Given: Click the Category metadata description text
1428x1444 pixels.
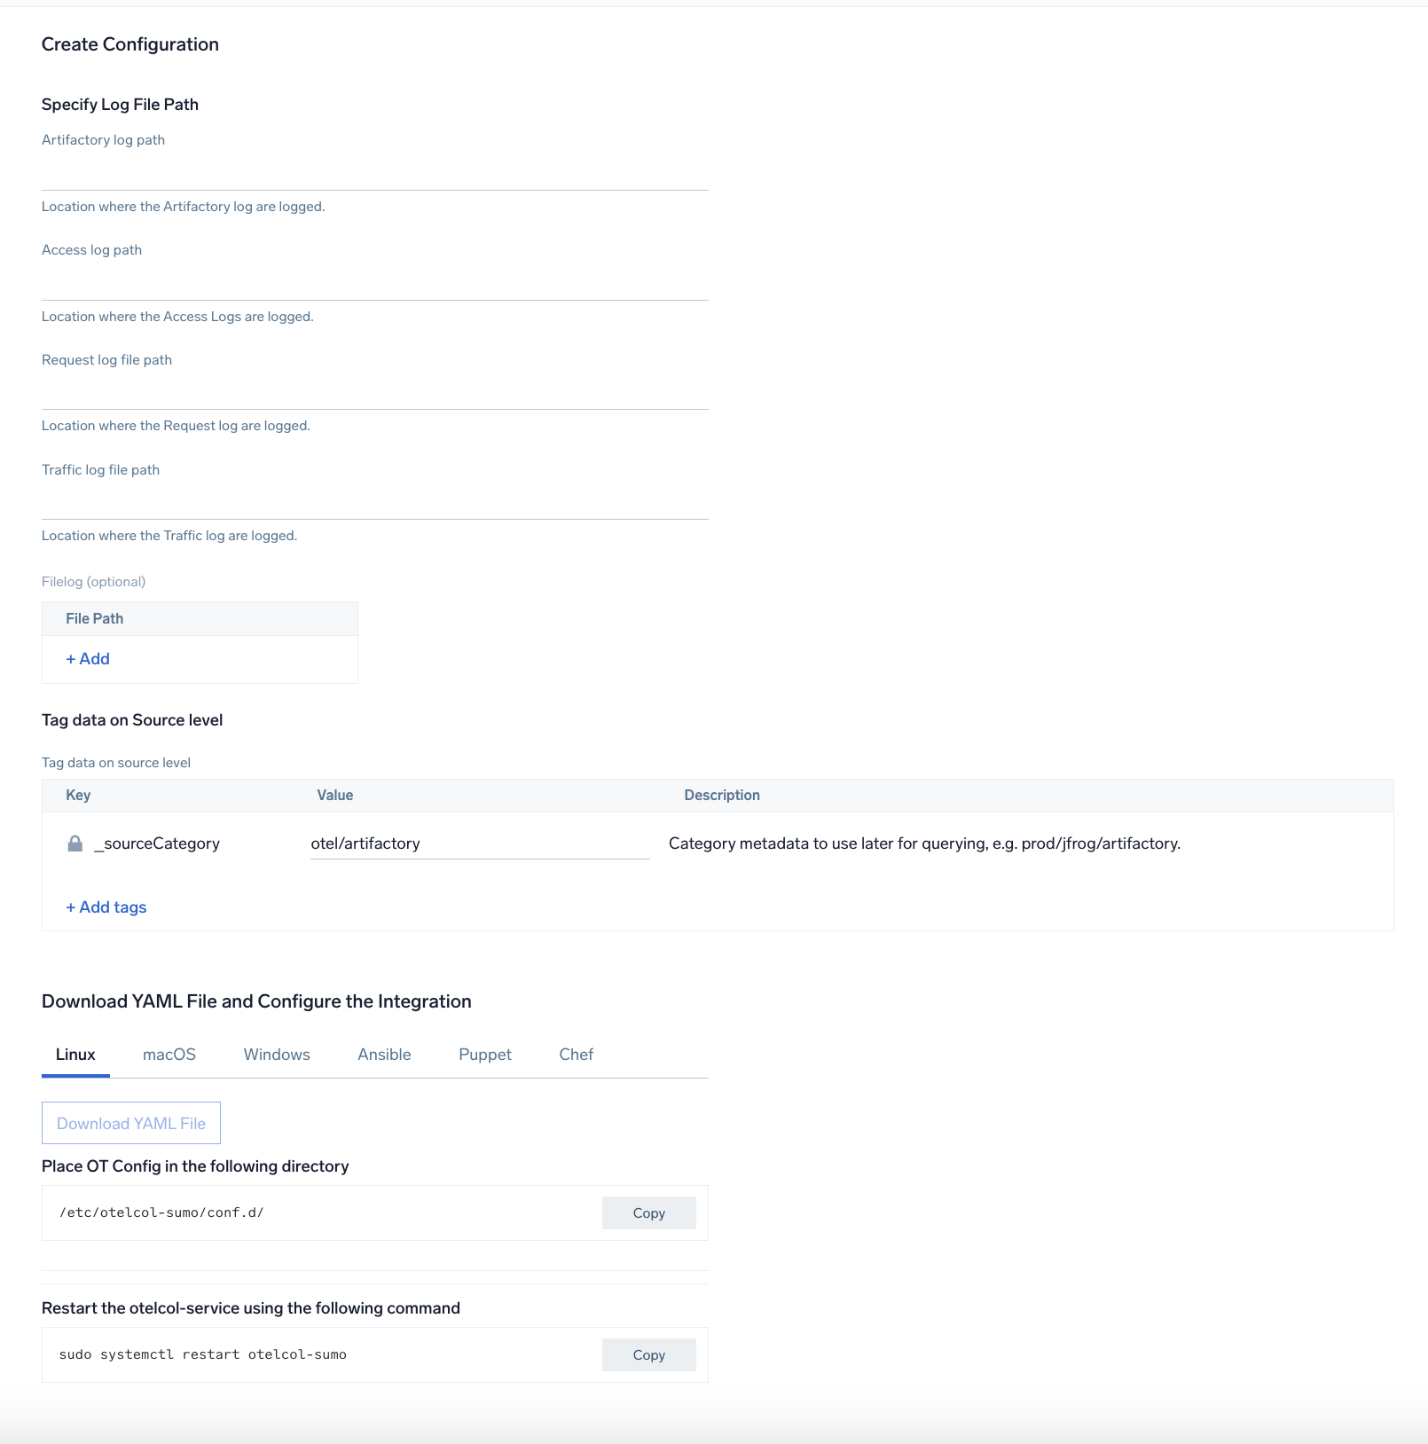Looking at the screenshot, I should 924,844.
